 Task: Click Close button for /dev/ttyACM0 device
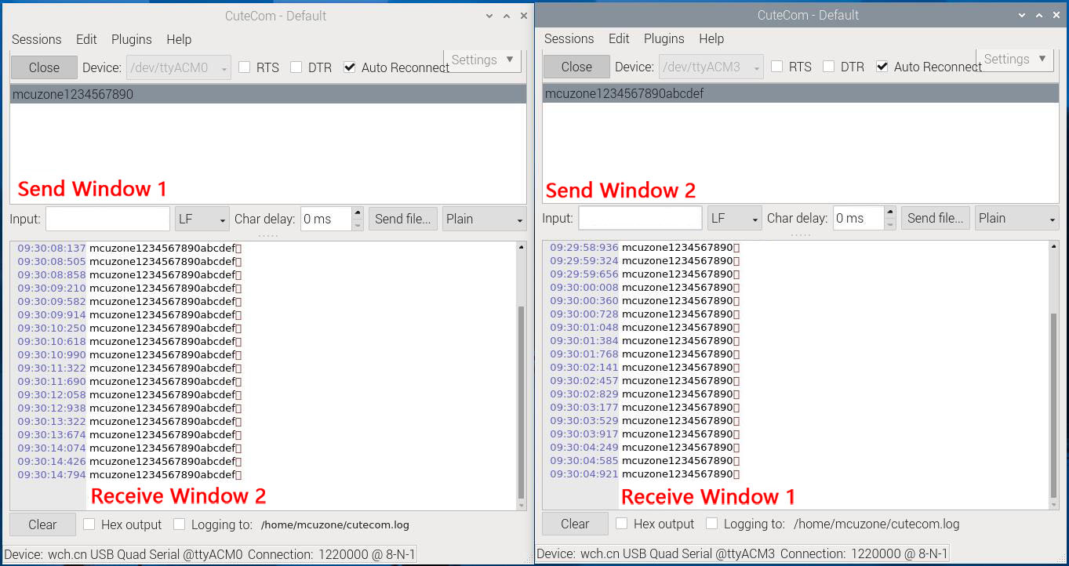(x=44, y=67)
